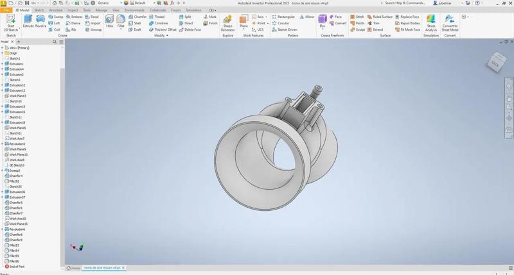This screenshot has height=275, width=514.
Task: Pick the Draft tool
Action: coord(135,29)
